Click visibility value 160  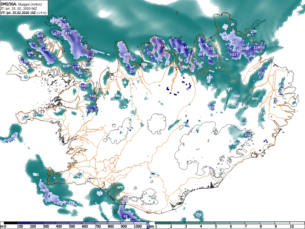[x=83, y=86]
